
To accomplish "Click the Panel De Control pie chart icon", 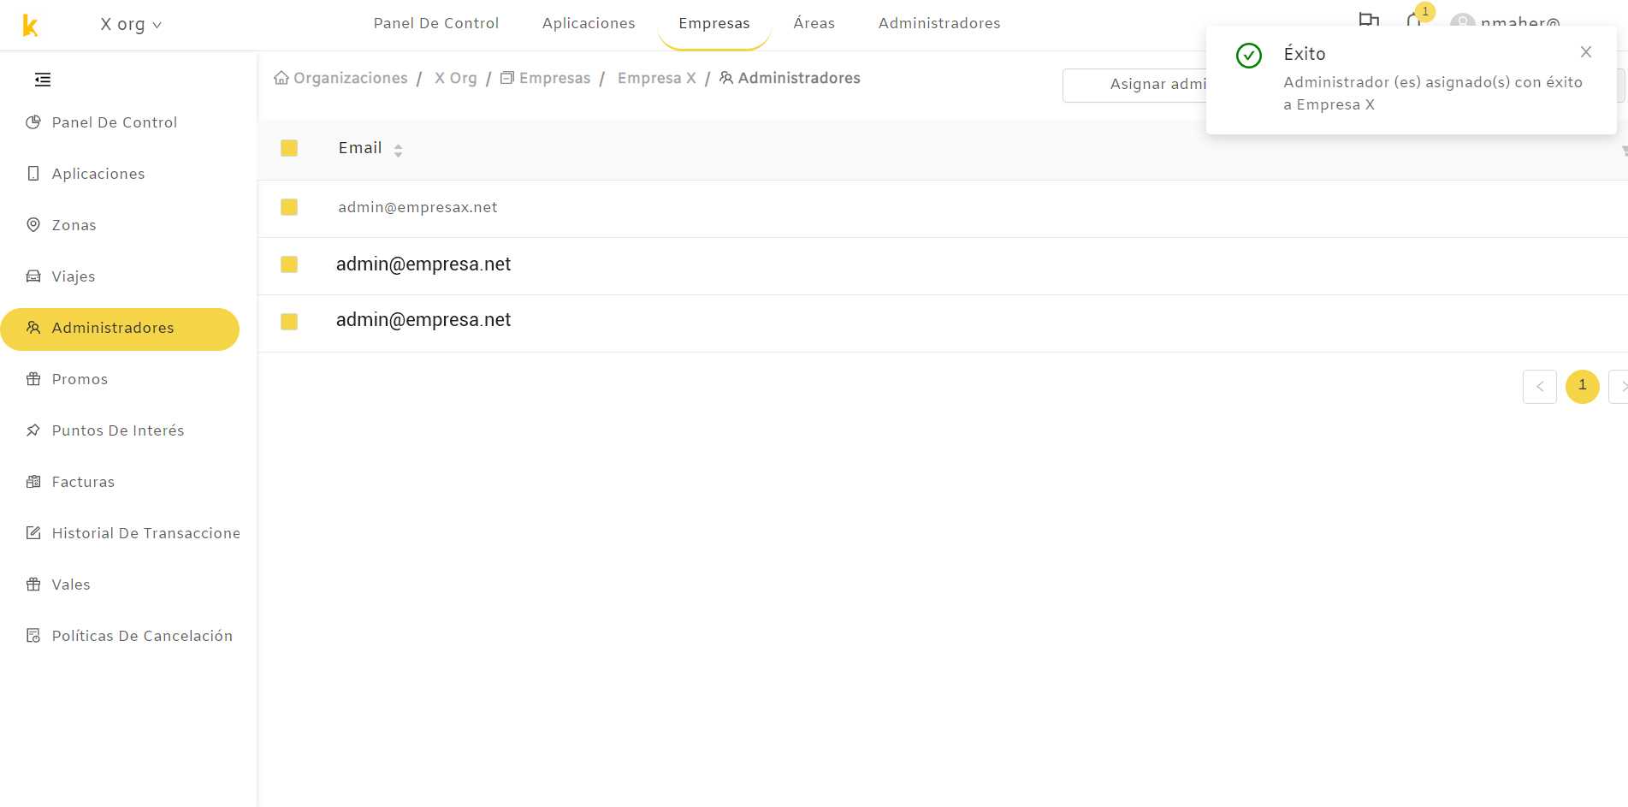I will coord(33,122).
